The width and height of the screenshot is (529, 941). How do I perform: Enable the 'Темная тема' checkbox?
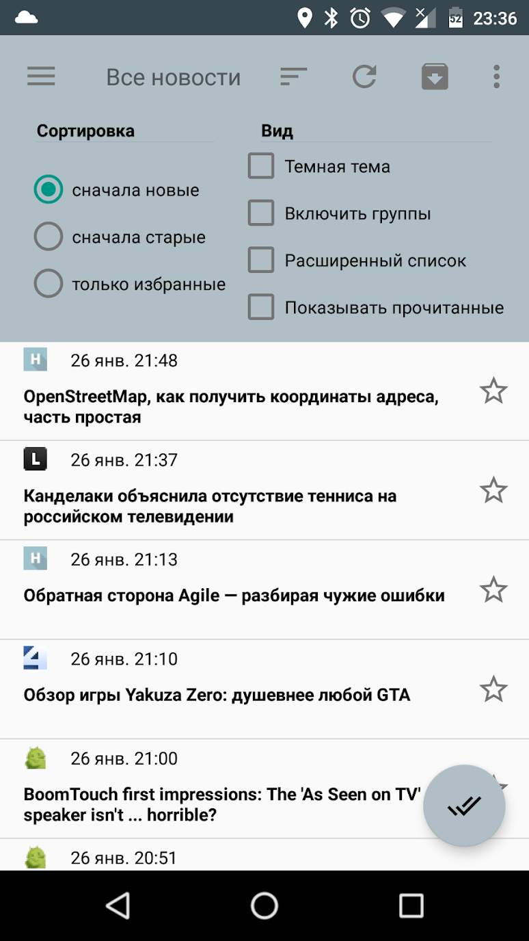(261, 166)
